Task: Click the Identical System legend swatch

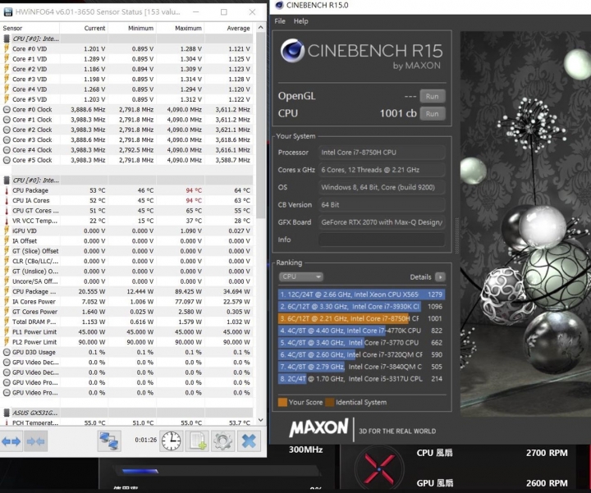Action: (330, 402)
